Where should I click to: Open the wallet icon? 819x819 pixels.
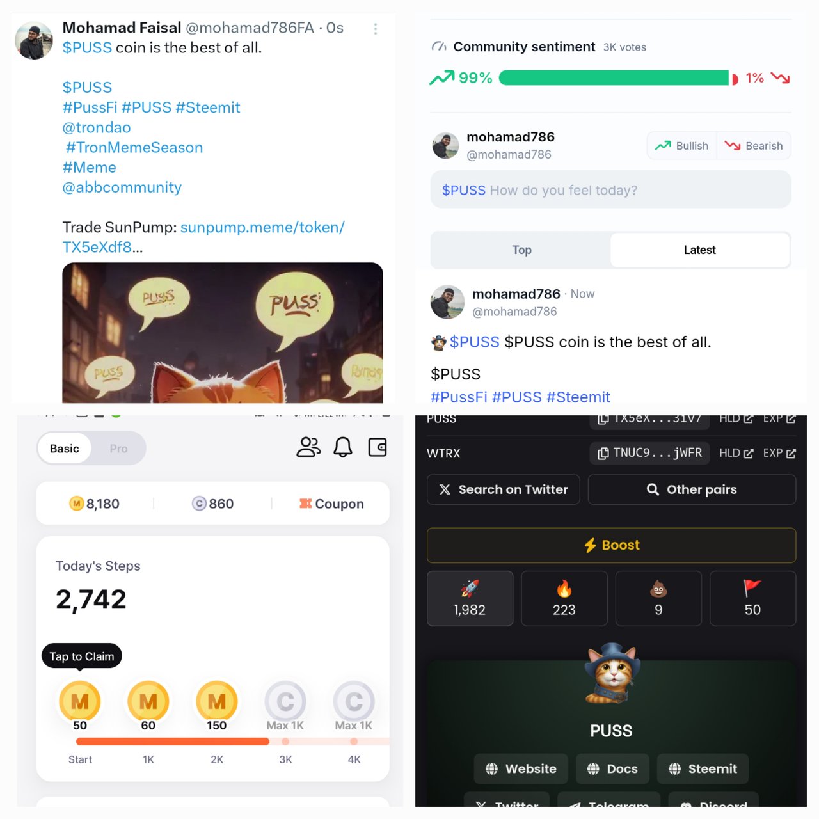(378, 447)
